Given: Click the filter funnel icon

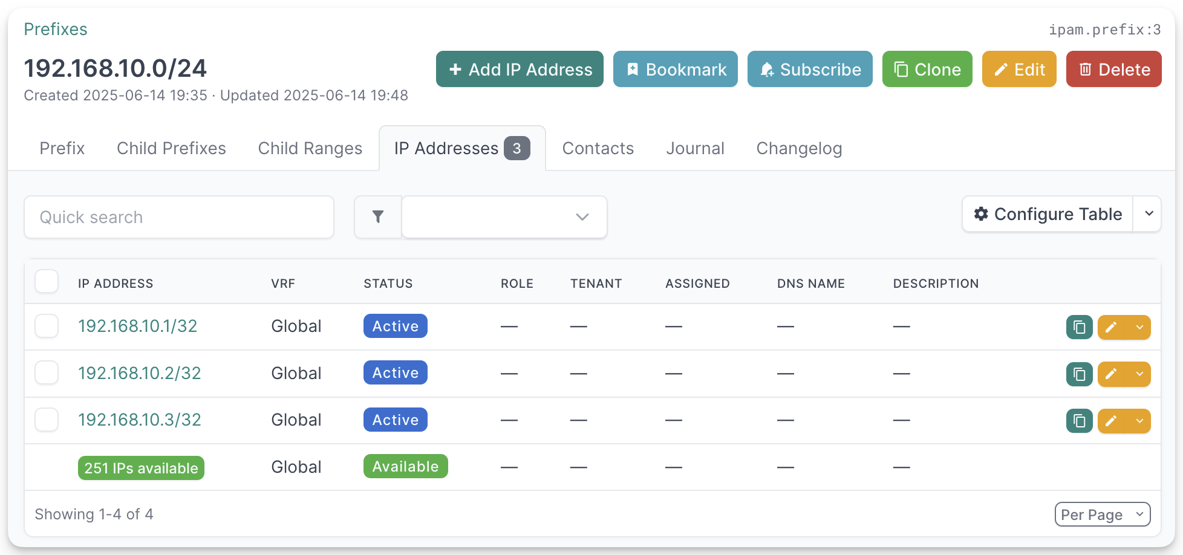Looking at the screenshot, I should (x=378, y=217).
